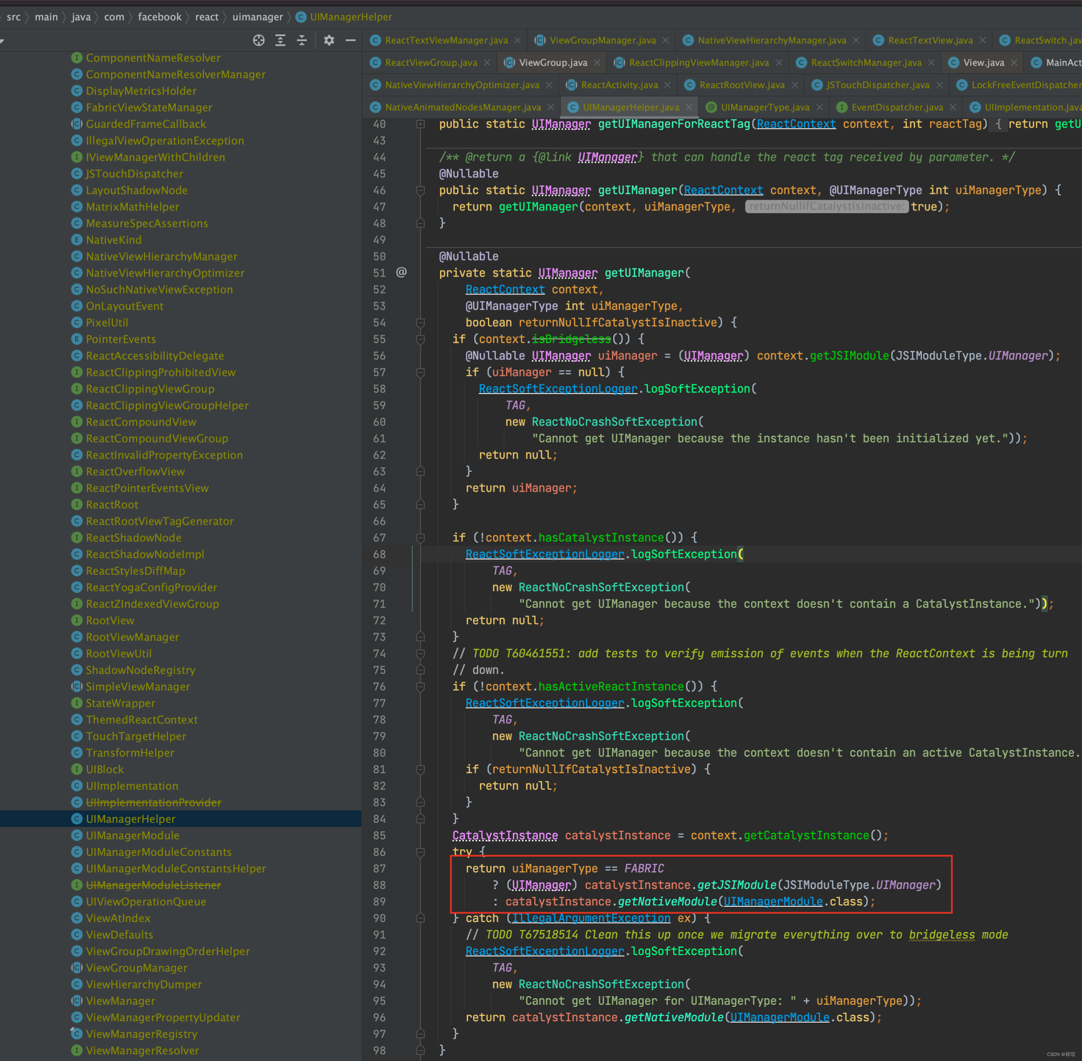Select deprecated UIImplementationProvider in tree
Screen dimensions: 1082x1061
[x=153, y=803]
